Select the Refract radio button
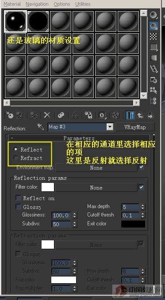Image resolution: width=165 pixels, height=300 pixels. pyautogui.click(x=16, y=158)
